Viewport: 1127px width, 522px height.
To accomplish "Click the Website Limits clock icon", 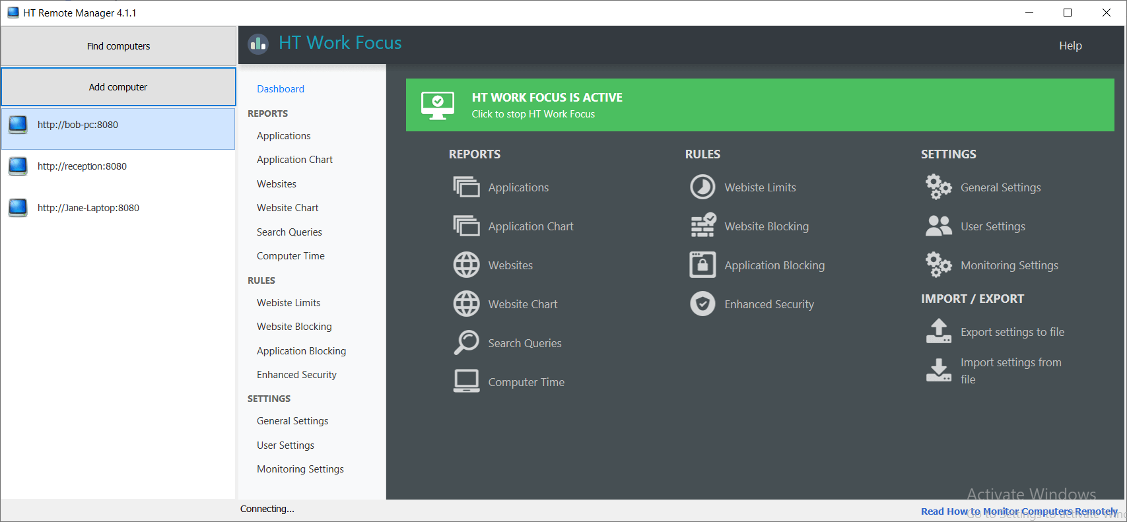I will tap(702, 187).
